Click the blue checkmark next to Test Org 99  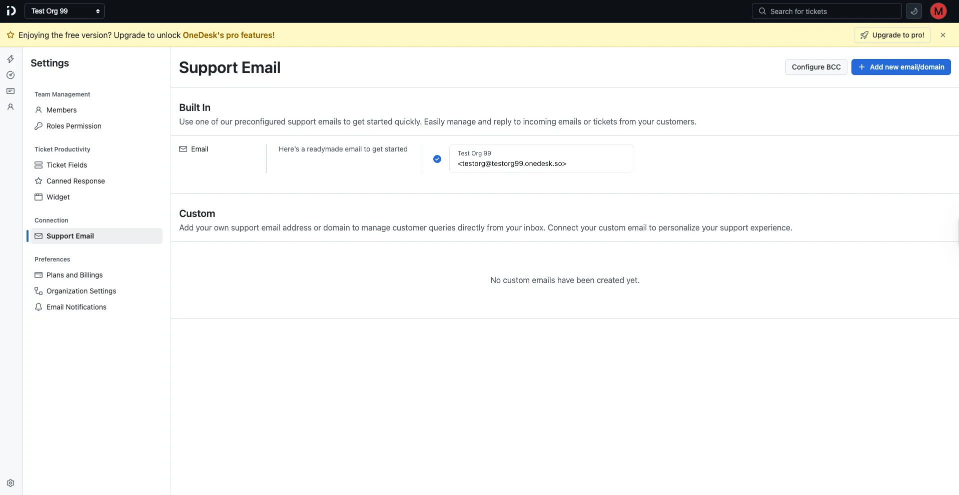point(437,158)
